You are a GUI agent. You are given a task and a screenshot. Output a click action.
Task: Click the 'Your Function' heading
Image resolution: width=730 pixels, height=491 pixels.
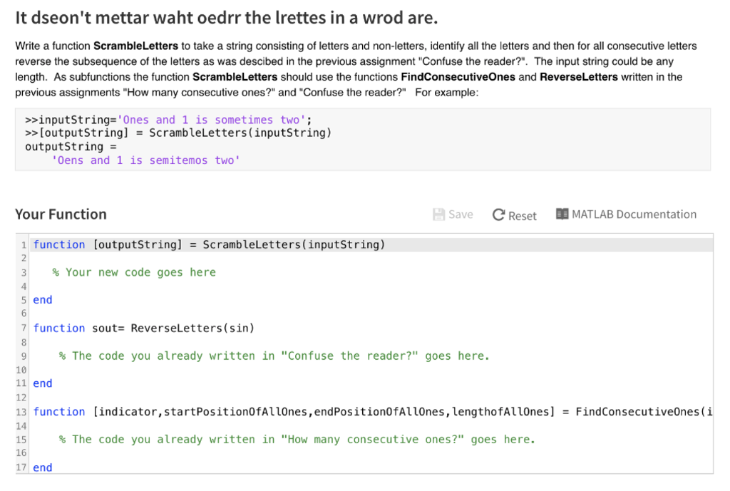(x=61, y=214)
